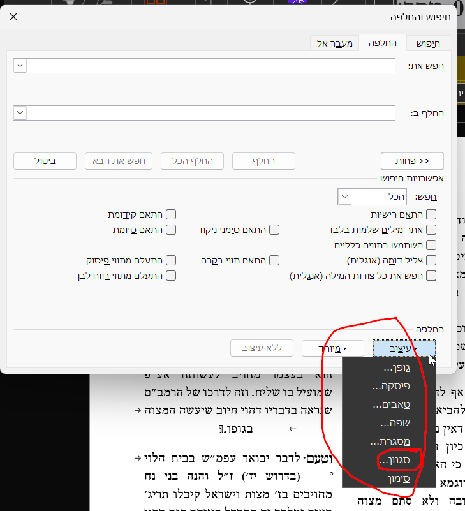
Task: Switch to the חיפוש tab
Action: click(x=429, y=43)
